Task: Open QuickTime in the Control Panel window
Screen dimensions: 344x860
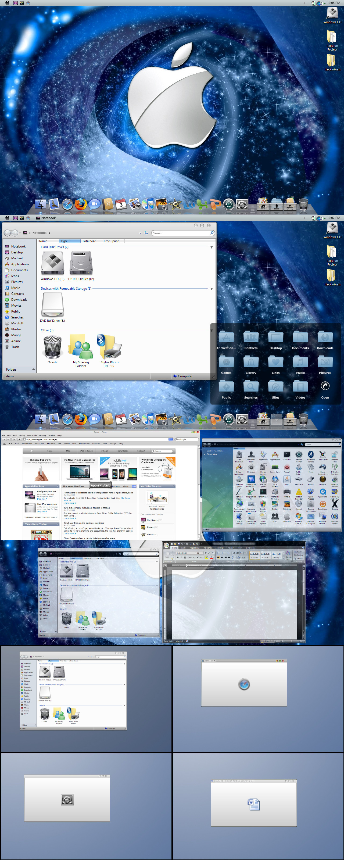Action: click(x=322, y=492)
